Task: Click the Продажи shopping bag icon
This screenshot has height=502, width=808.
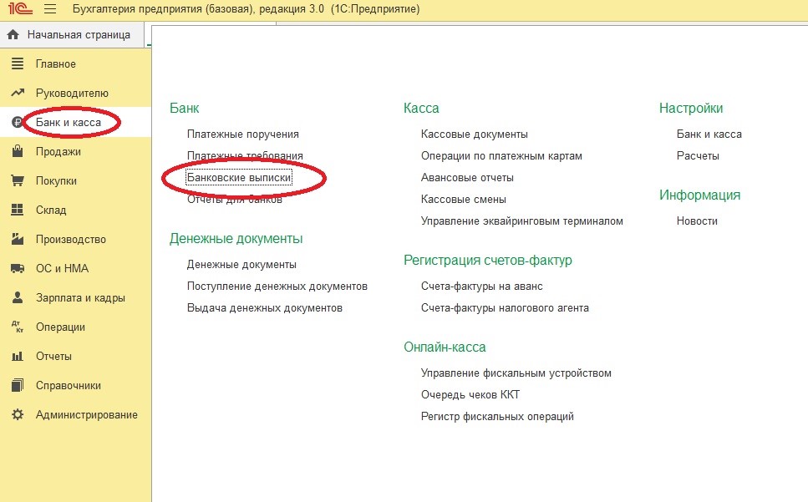Action: [x=18, y=151]
